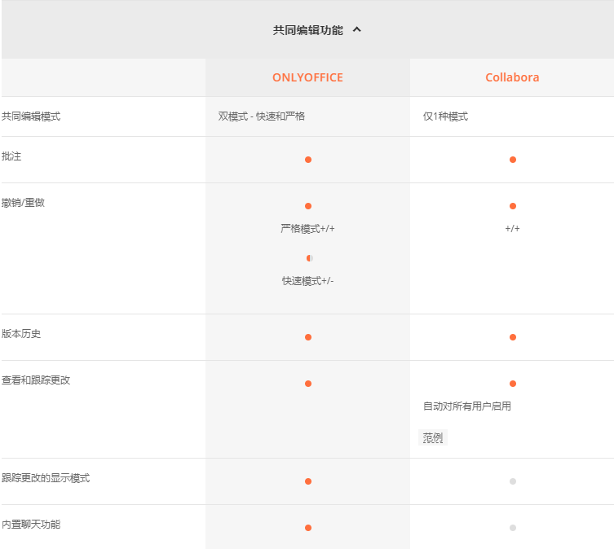Open the 范例 example link
The height and width of the screenshot is (549, 614).
(x=433, y=437)
